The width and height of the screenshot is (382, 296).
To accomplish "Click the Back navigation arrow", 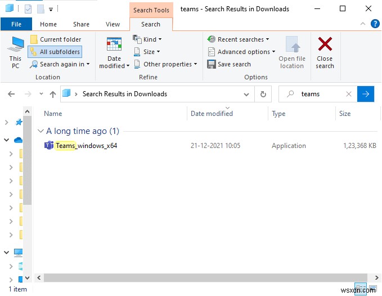I will point(11,94).
